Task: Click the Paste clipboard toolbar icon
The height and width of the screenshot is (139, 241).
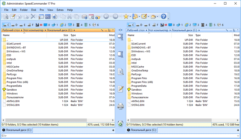Action: coord(77,16)
